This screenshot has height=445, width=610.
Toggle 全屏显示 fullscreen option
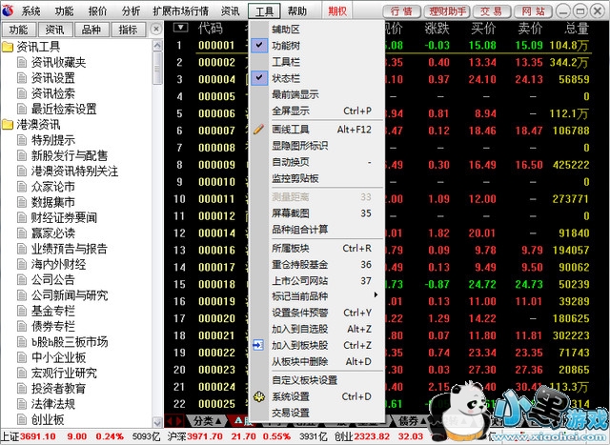(x=315, y=111)
